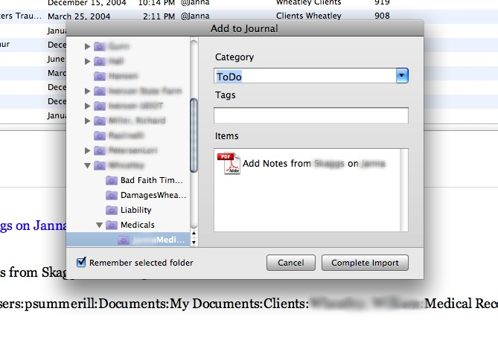Toggle Remember selected folder checkbox
This screenshot has width=498, height=352.
point(81,262)
